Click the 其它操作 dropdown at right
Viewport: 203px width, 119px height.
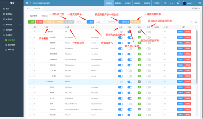(196, 8)
